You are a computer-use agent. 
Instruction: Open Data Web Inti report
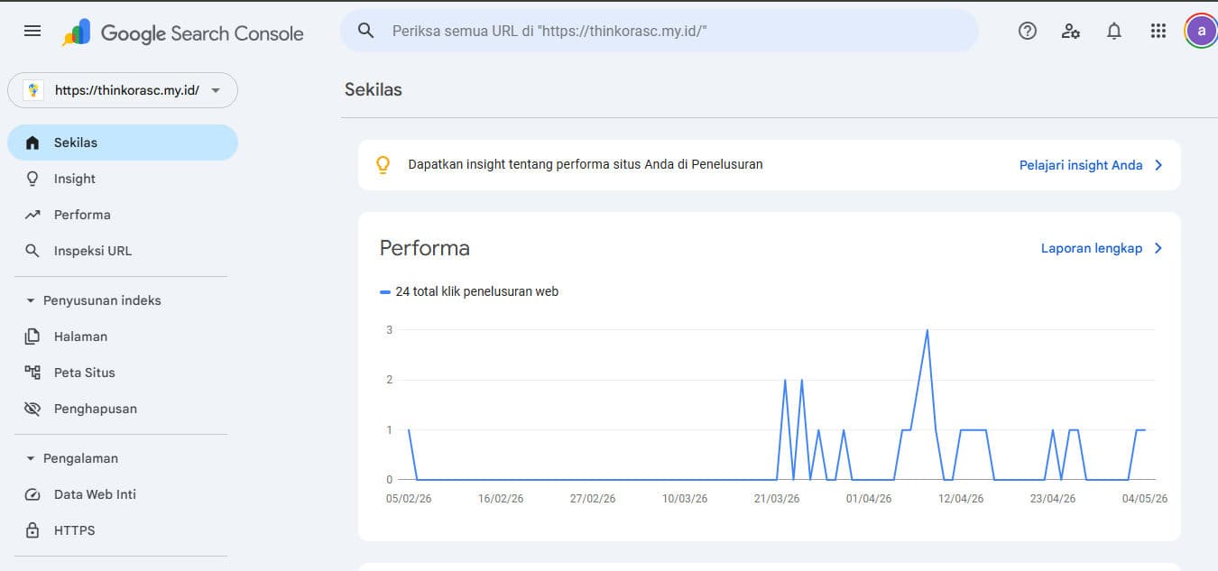click(123, 494)
